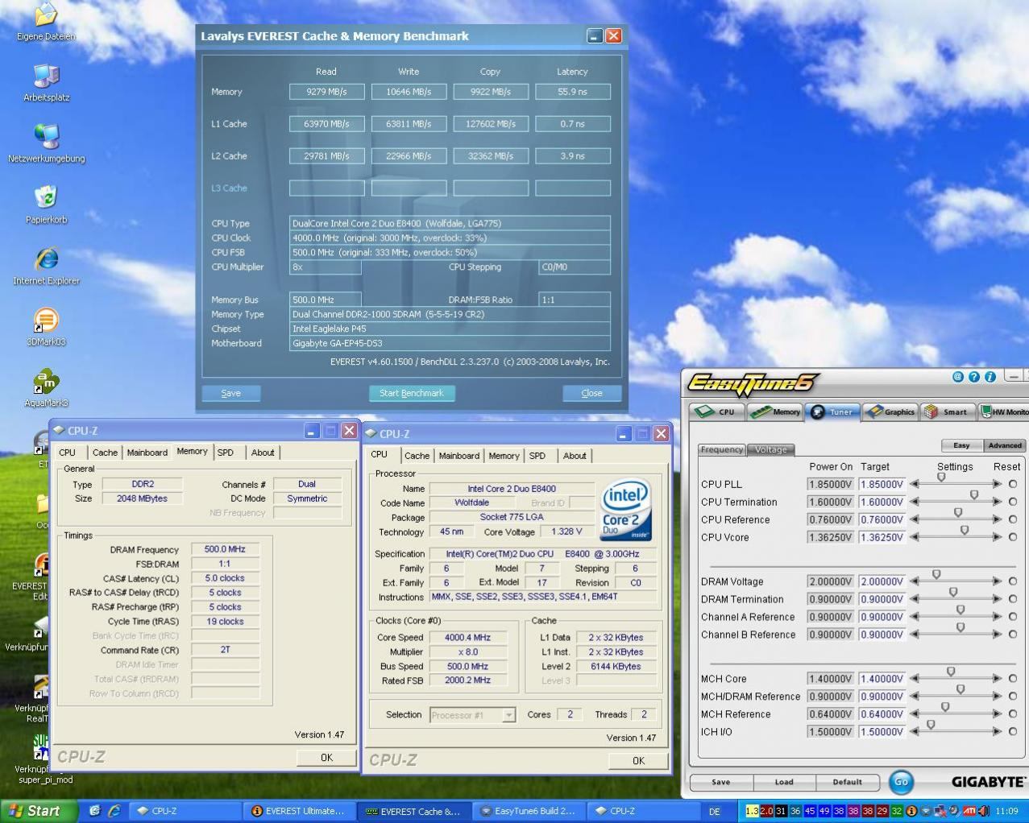Switch to EVEREST Ultimate taskbar item
The height and width of the screenshot is (823, 1029).
tap(298, 811)
